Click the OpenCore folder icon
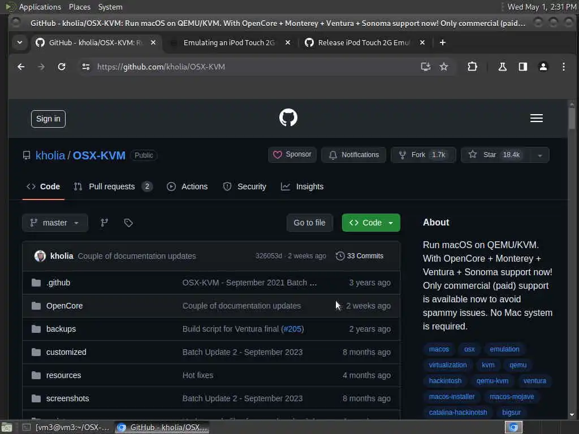This screenshot has width=579, height=434. [36, 306]
